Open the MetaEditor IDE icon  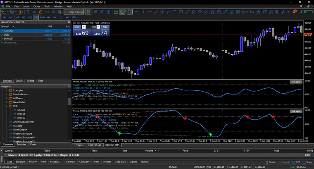pos(34,12)
